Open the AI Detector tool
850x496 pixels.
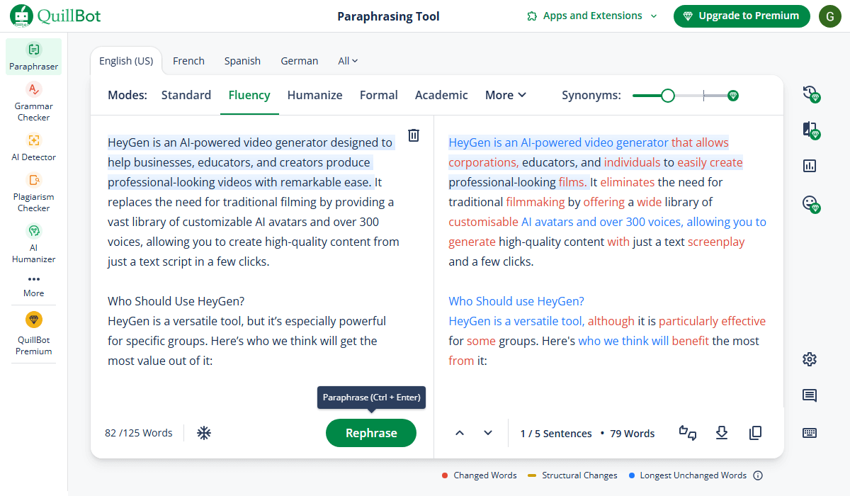[33, 147]
